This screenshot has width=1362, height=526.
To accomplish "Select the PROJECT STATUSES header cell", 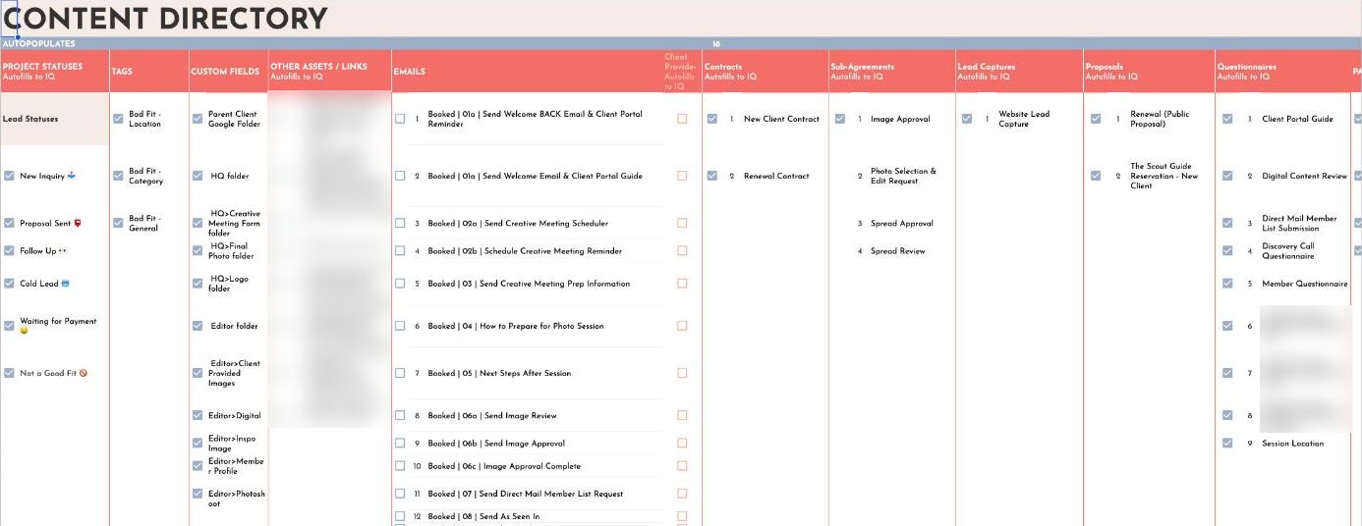I will [55, 71].
